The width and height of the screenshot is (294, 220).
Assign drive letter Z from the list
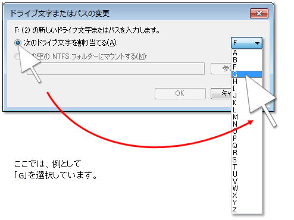point(247,210)
